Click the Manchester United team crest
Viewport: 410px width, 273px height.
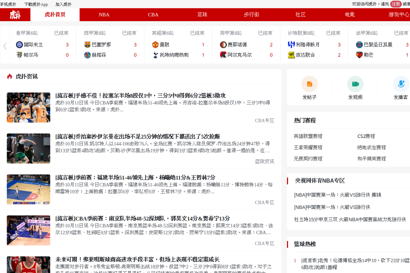155,44
